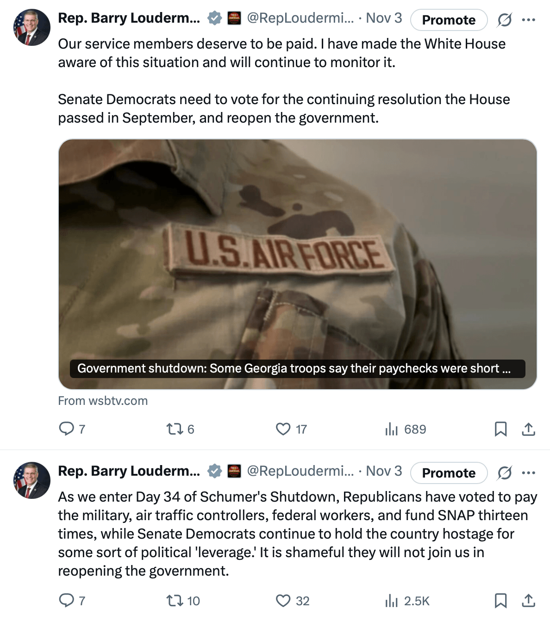Bookmark the Schumer's Shutdown tweet
This screenshot has width=550, height=621.
tap(500, 601)
